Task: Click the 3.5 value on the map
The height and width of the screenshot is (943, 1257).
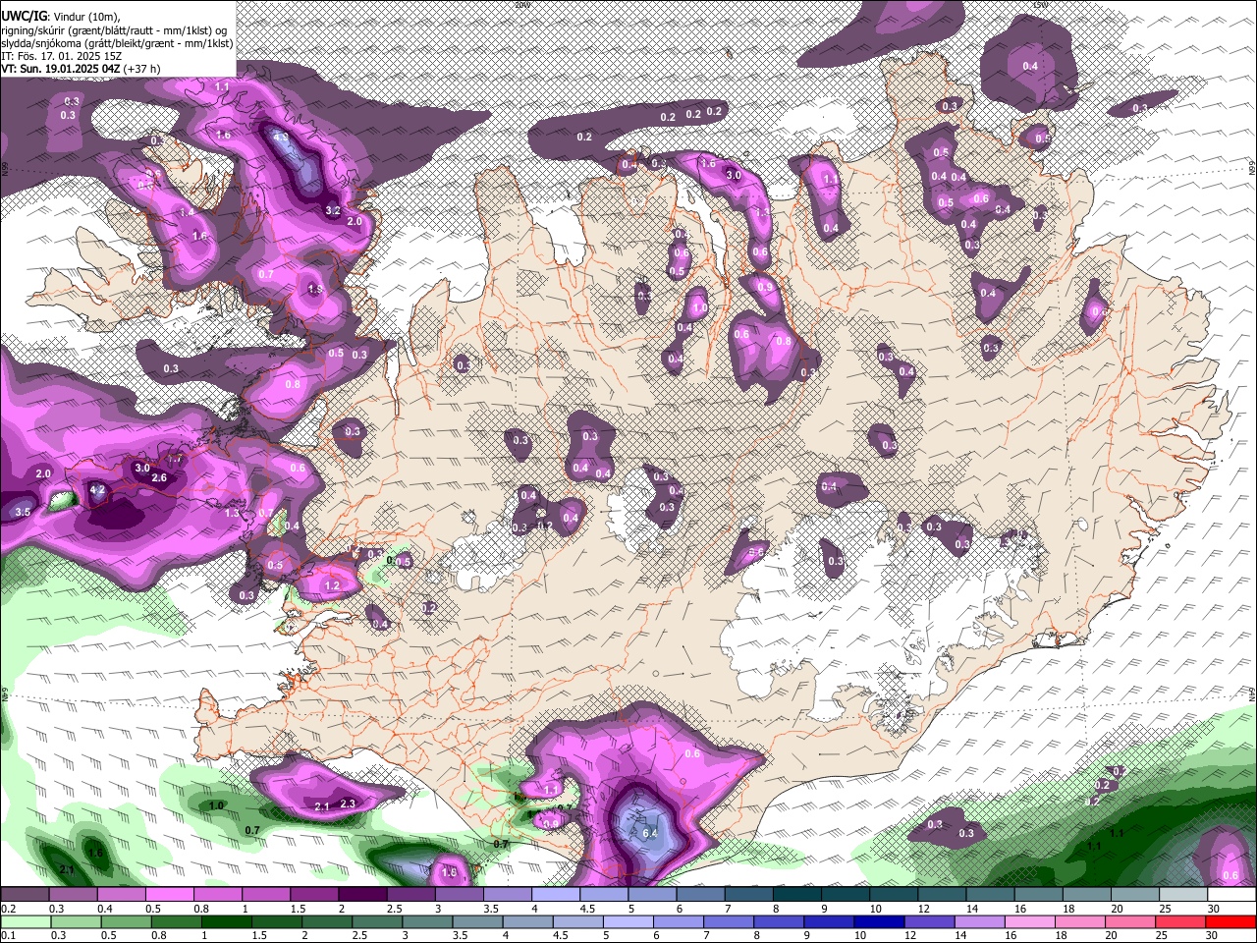Action: click(24, 512)
